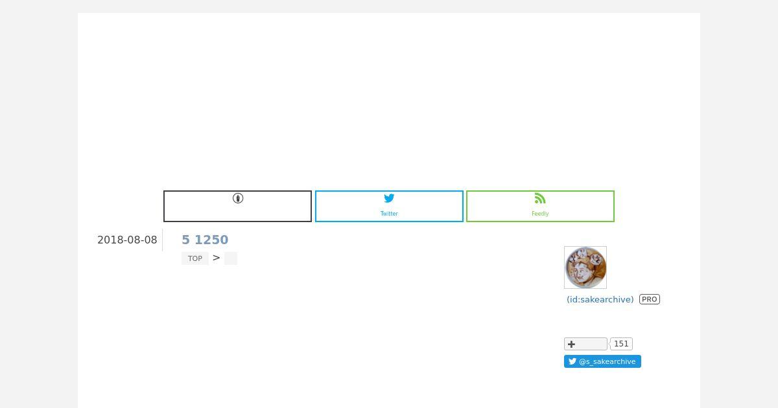Viewport: 778px width, 408px height.
Task: Follow @s_sakearchive on Twitter
Action: (602, 361)
